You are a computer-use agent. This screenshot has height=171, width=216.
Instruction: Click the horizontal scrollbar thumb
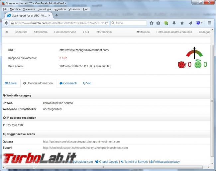tap(104, 167)
